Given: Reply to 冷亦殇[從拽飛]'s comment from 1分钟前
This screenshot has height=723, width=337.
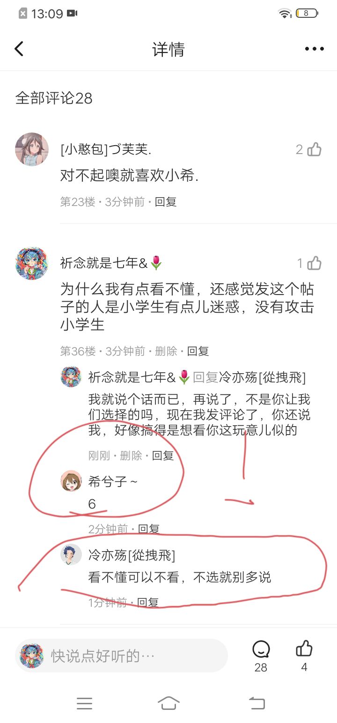Looking at the screenshot, I should pos(147,603).
